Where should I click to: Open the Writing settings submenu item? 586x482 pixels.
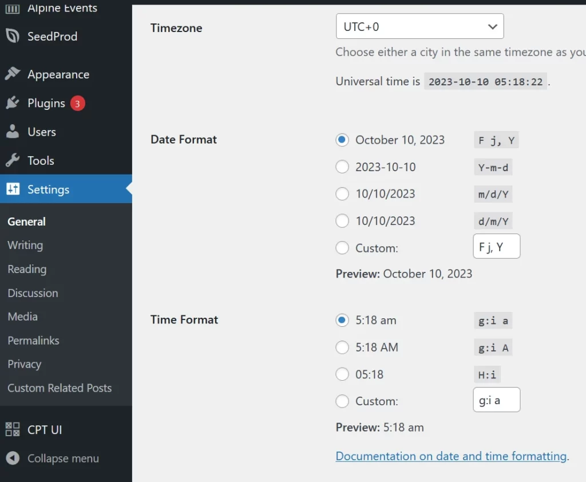25,246
